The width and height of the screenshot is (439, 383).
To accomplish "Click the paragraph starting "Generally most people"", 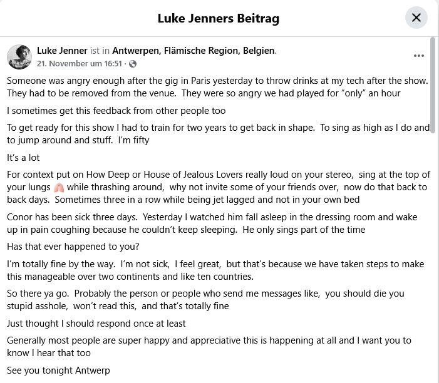I will [210, 346].
